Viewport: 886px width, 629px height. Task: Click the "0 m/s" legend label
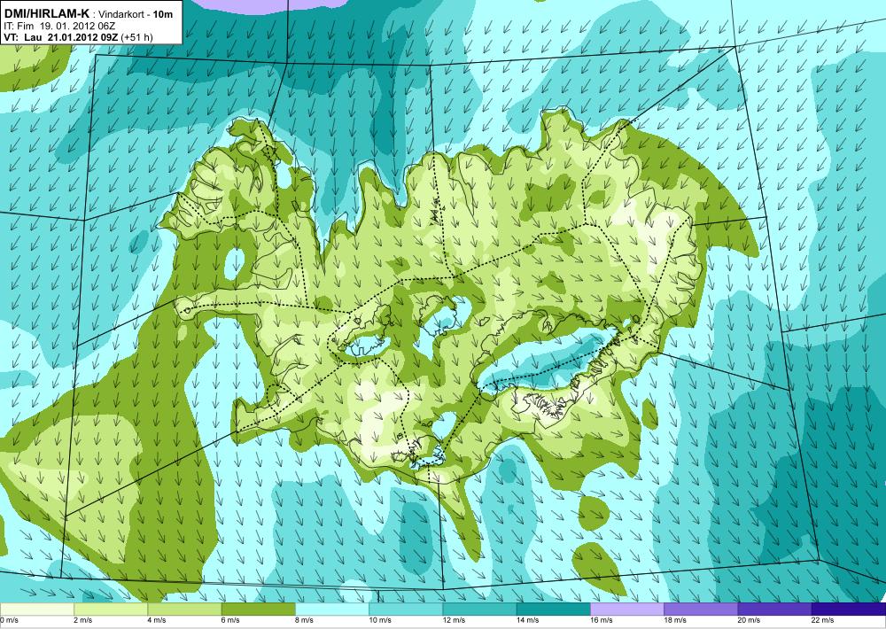pyautogui.click(x=10, y=620)
